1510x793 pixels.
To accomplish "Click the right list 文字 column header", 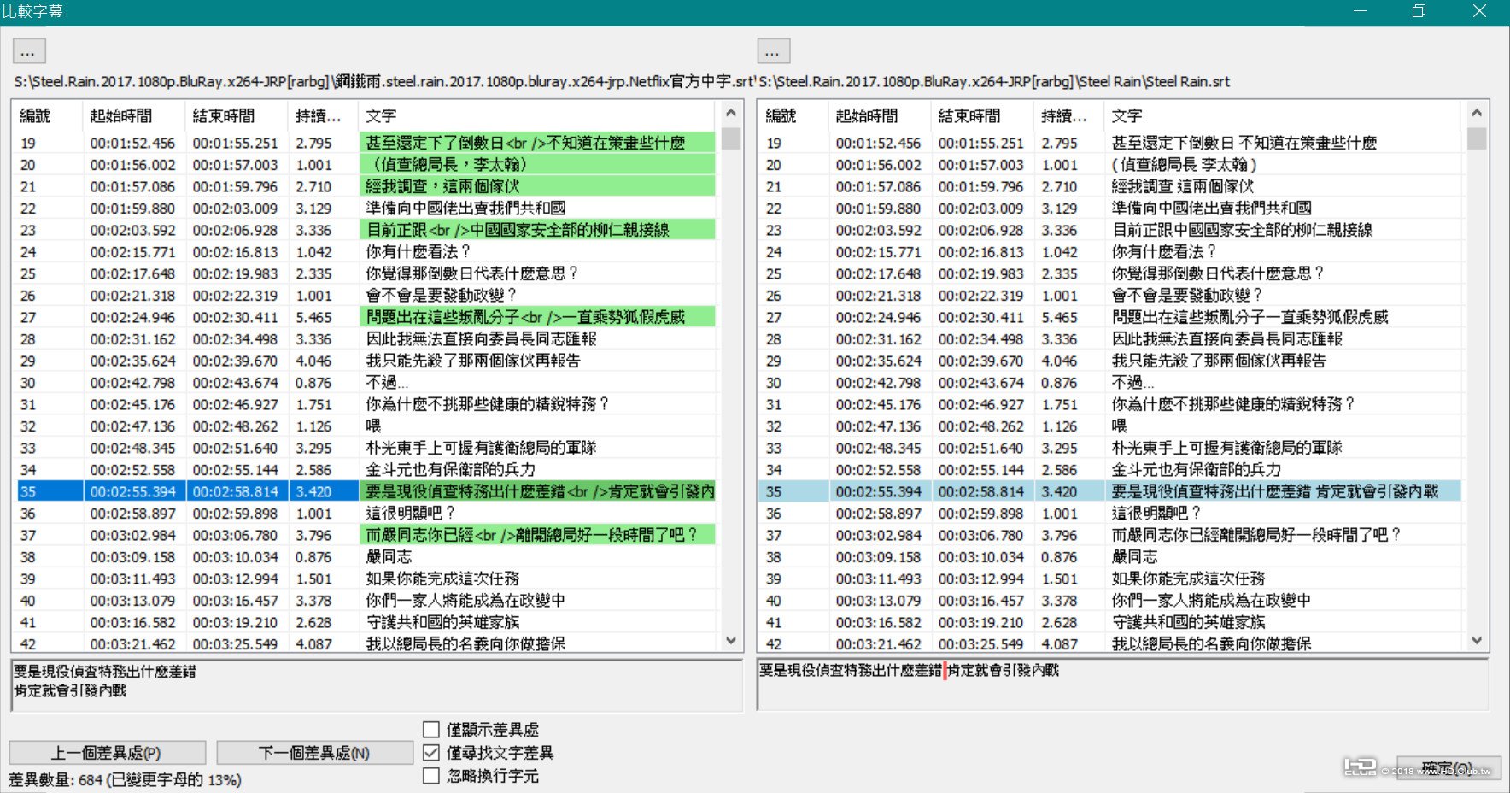I will [x=1283, y=116].
